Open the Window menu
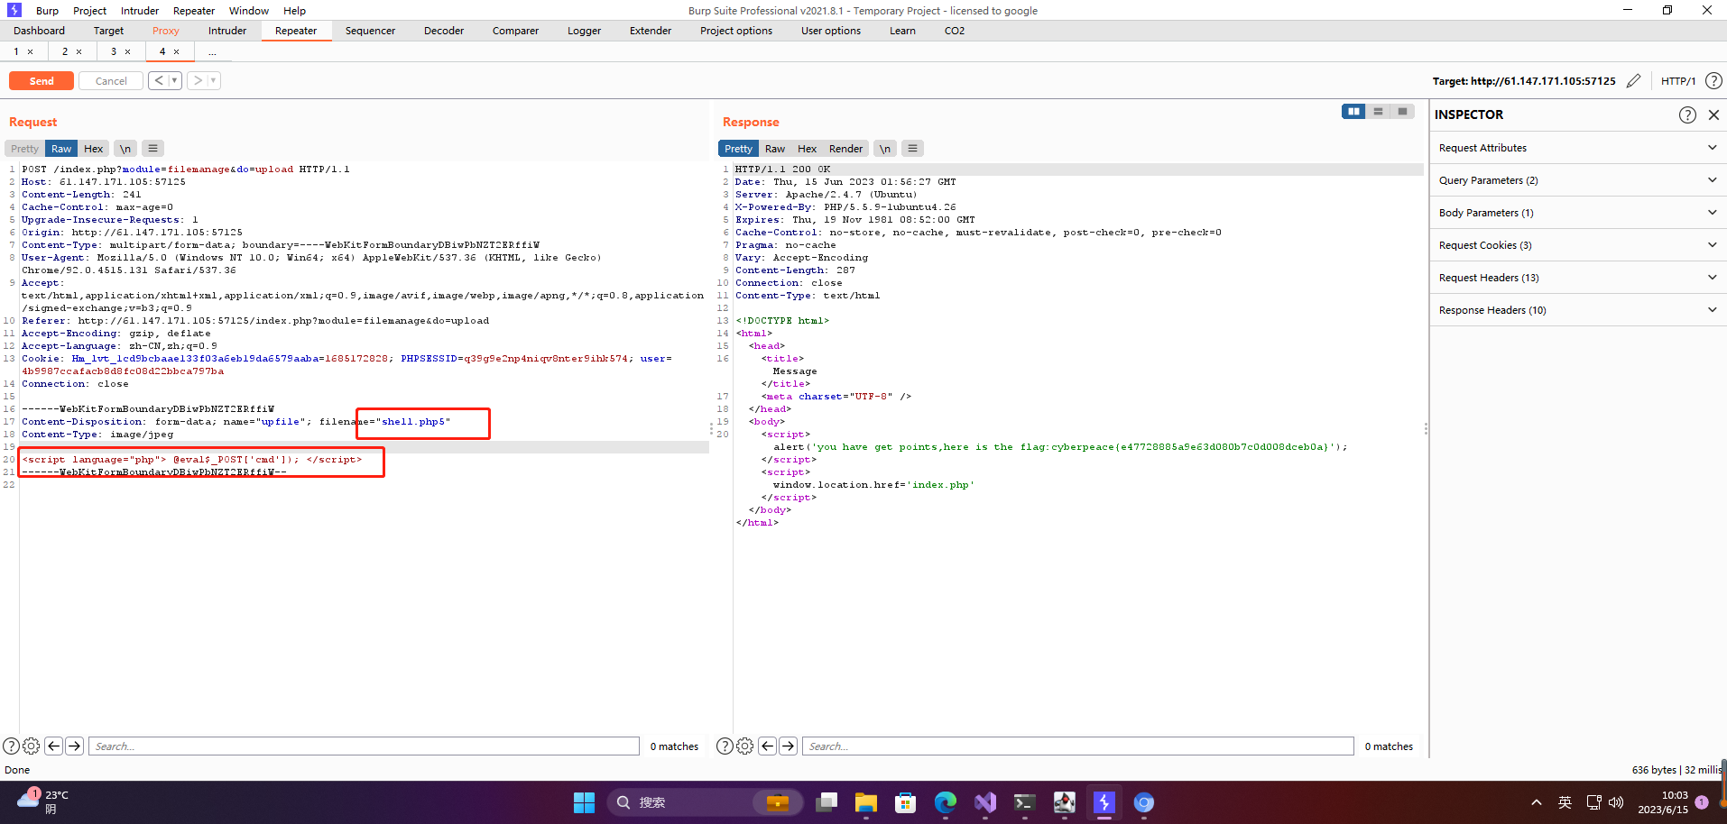The height and width of the screenshot is (824, 1727). 248,11
